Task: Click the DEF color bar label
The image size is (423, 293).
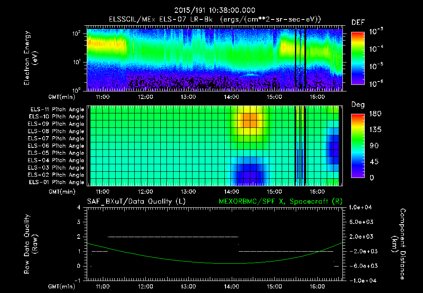Action: point(358,22)
